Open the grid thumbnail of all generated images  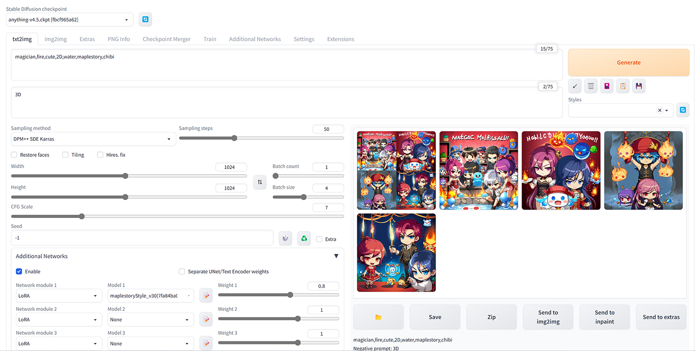pos(396,170)
